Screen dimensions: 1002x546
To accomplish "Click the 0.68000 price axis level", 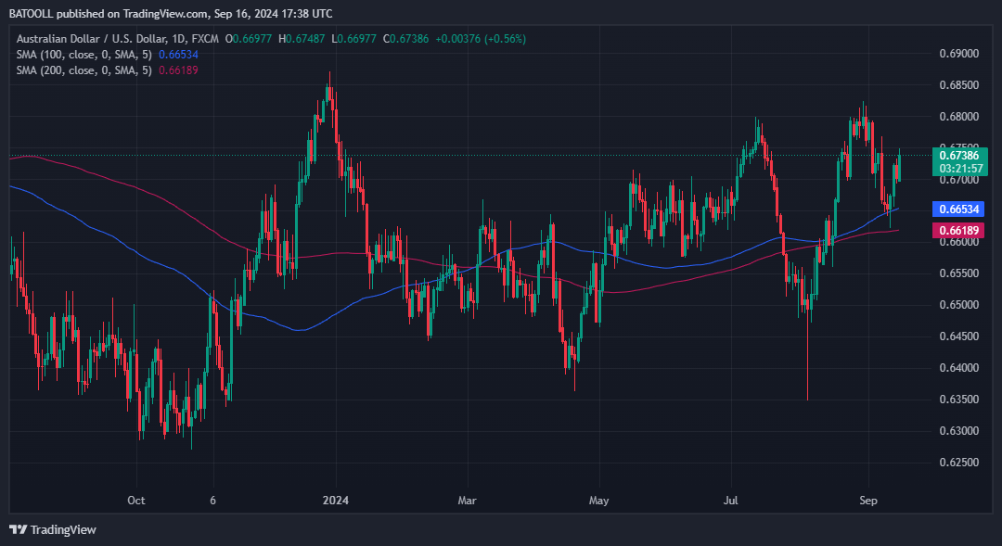I will click(x=958, y=117).
